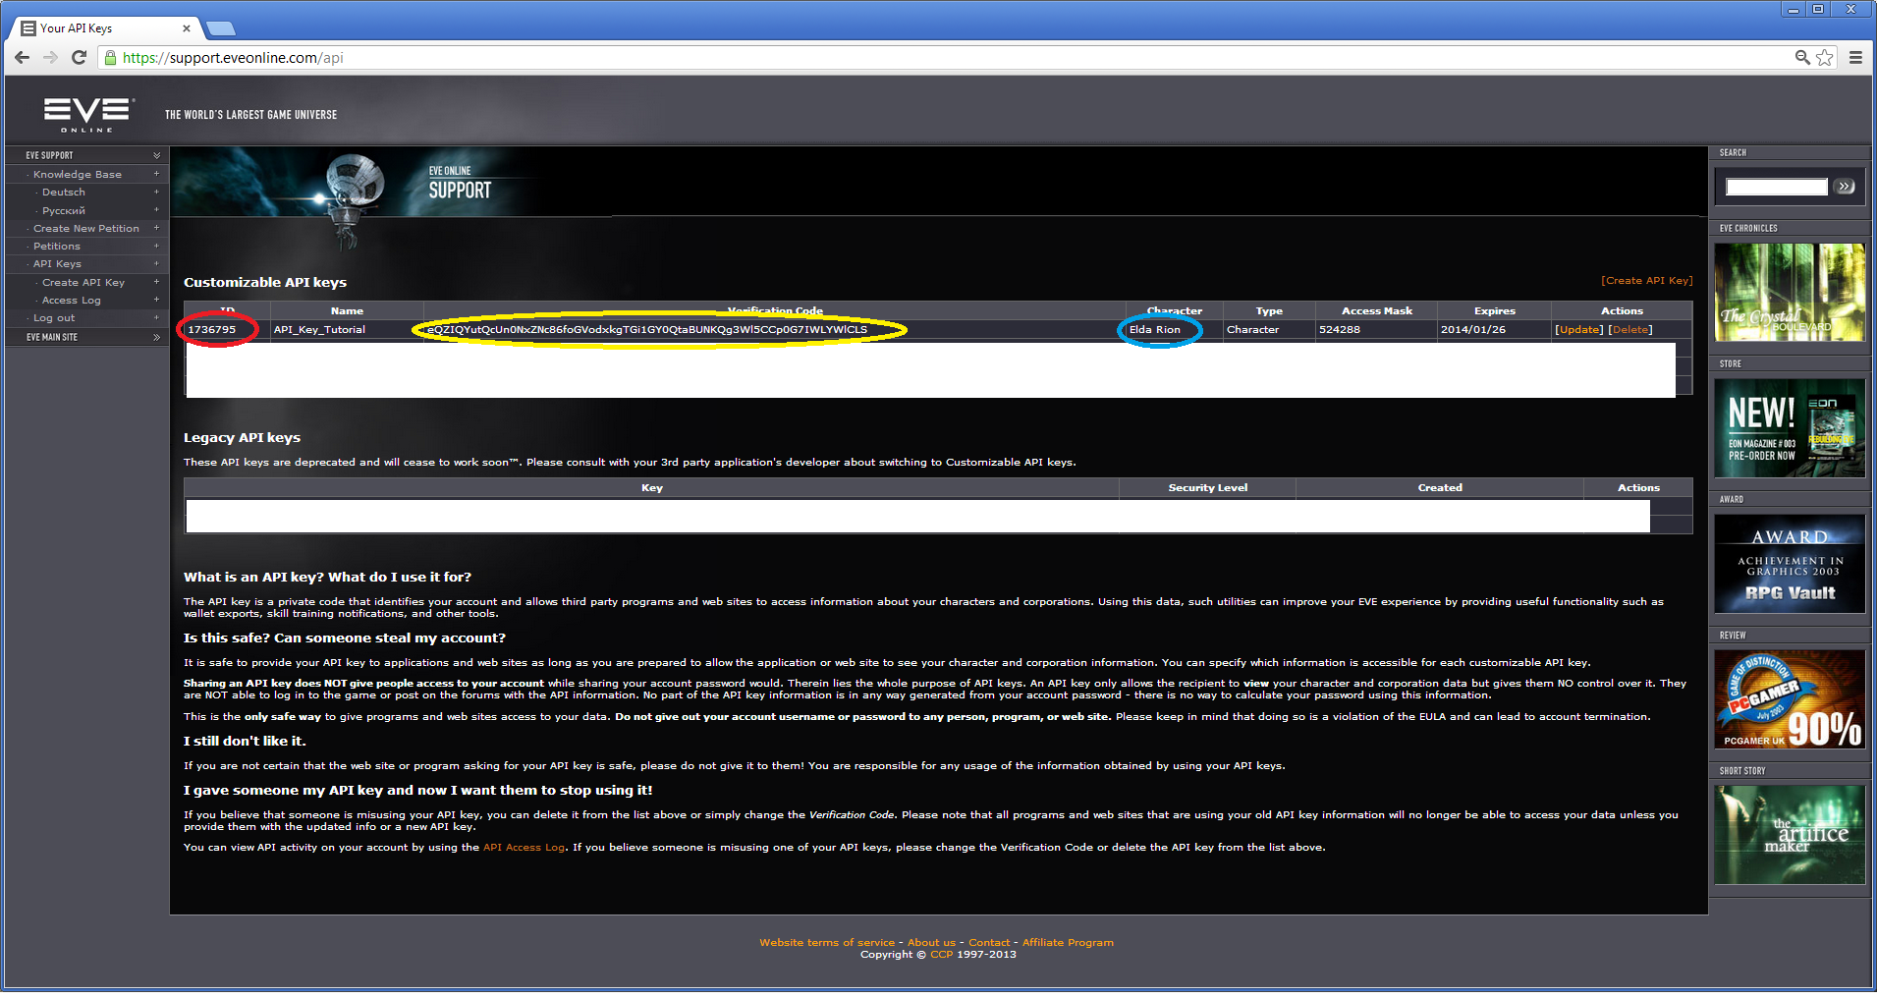Open API Keys in sidebar

pos(57,263)
